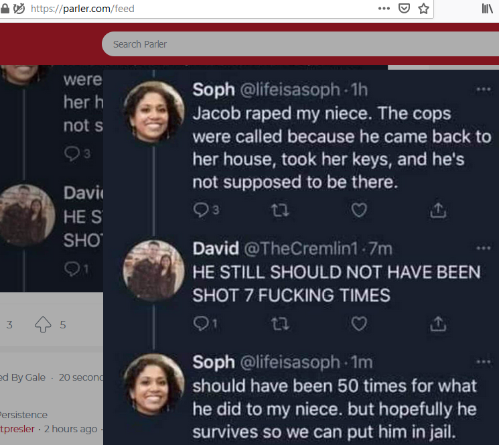Viewport: 499px width, 445px height.
Task: Like David's all-caps reply tweet
Action: [x=360, y=324]
